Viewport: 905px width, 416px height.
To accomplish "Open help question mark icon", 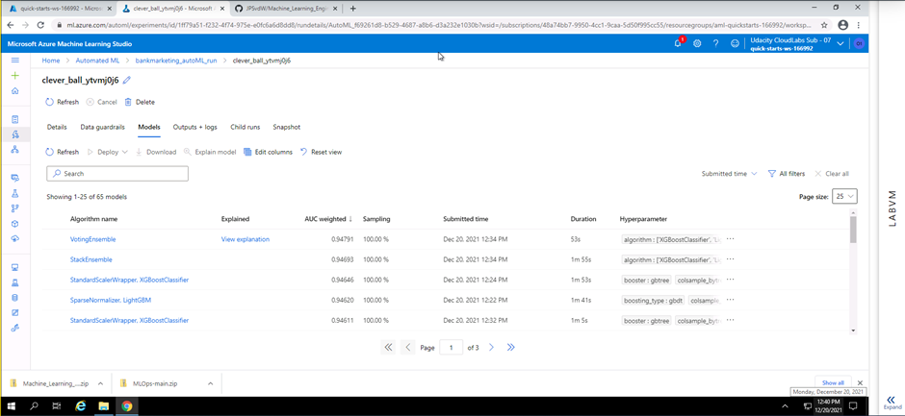I will pos(715,43).
